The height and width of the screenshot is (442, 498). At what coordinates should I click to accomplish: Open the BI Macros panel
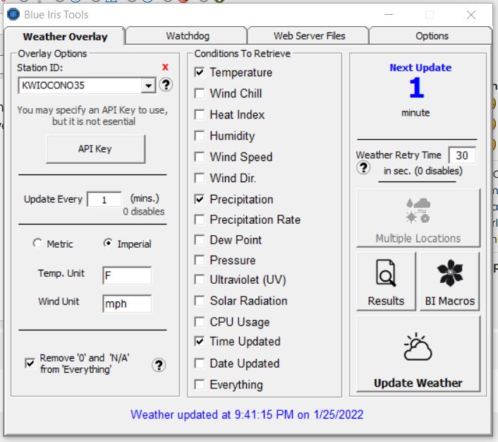450,282
